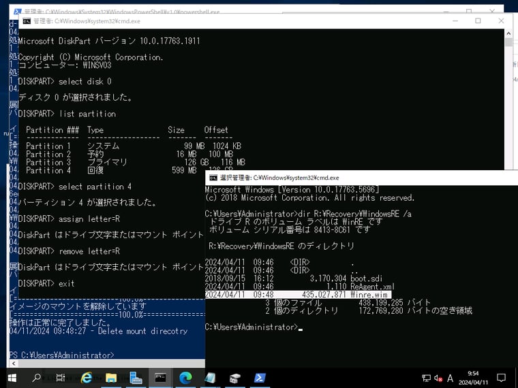The height and width of the screenshot is (388, 518).
Task: Click 'Partition 3' row in list
Action: tap(136, 162)
